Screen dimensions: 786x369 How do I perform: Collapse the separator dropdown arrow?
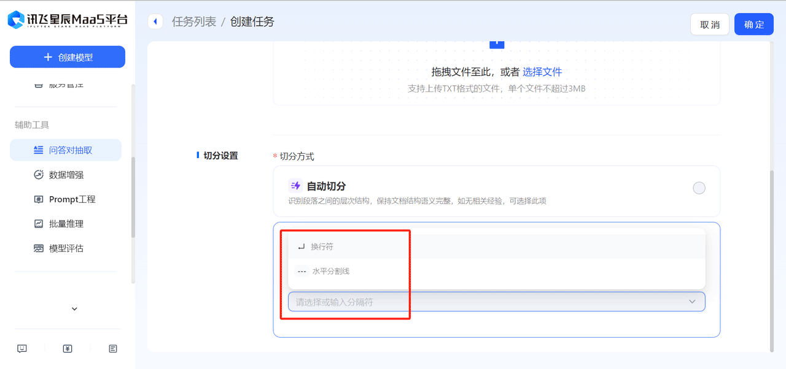[x=692, y=302]
